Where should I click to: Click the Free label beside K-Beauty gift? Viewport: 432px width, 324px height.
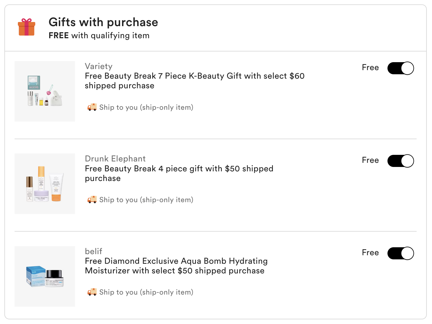click(x=370, y=68)
